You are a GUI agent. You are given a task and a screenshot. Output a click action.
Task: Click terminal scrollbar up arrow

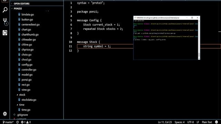click(x=199, y=21)
